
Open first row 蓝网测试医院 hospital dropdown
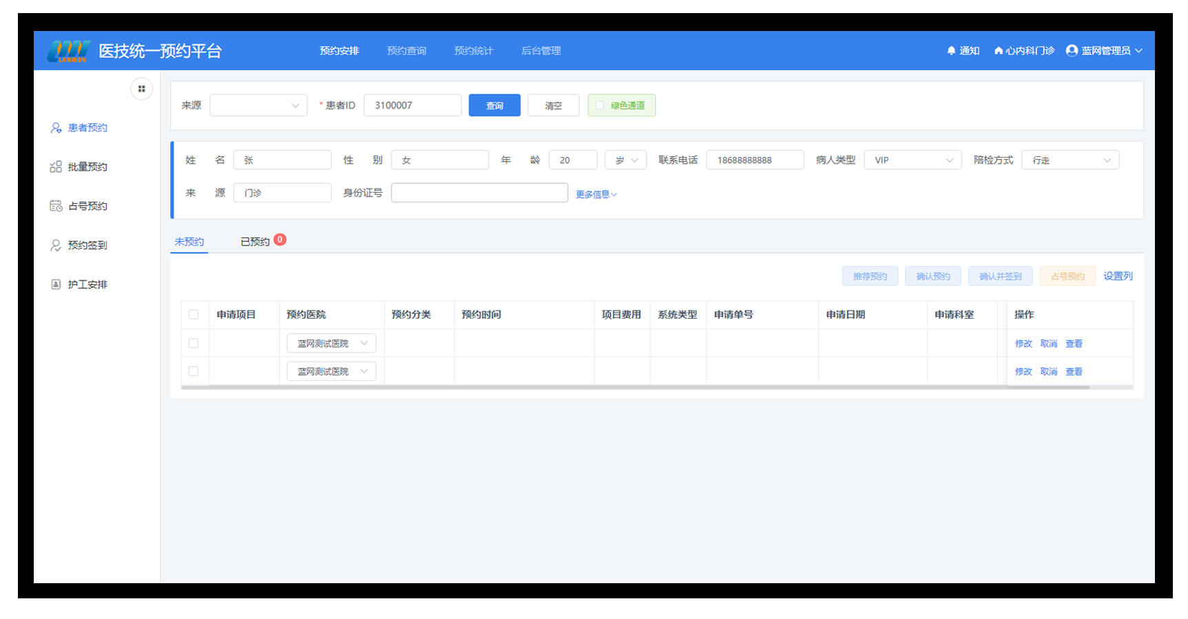click(331, 343)
